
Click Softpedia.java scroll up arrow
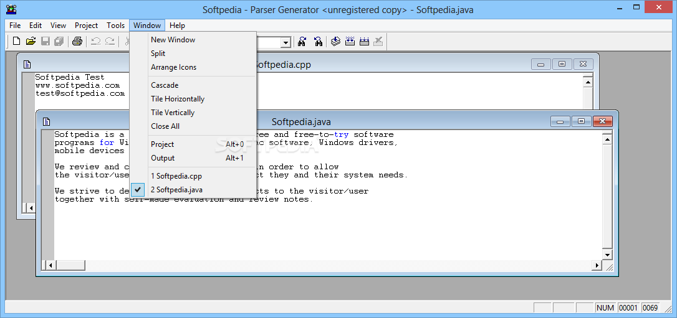[x=607, y=139]
